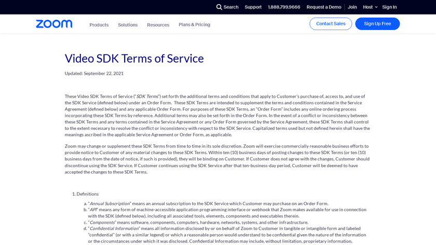The width and height of the screenshot is (436, 245).
Task: Open the Zoom logo homepage link
Action: tap(54, 24)
